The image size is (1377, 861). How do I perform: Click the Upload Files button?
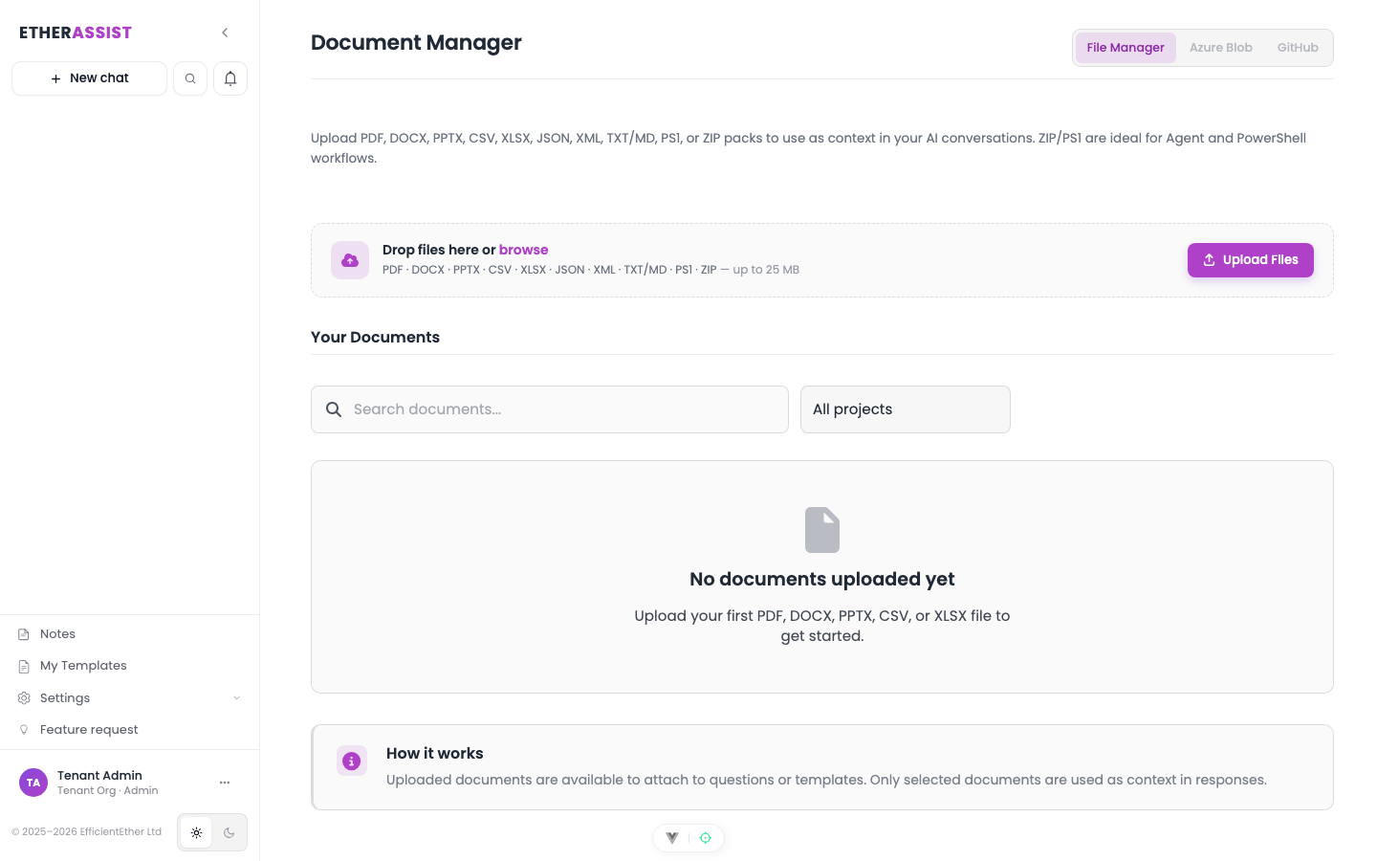point(1251,260)
